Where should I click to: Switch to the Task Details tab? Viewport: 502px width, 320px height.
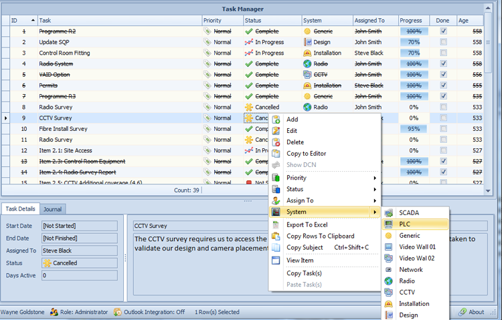[21, 208]
